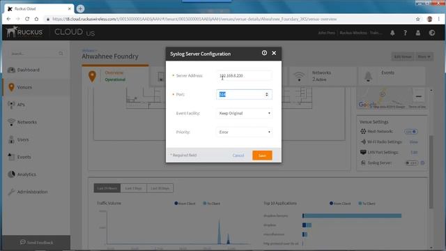Open APs in the sidebar
This screenshot has height=251, width=446.
(x=21, y=105)
